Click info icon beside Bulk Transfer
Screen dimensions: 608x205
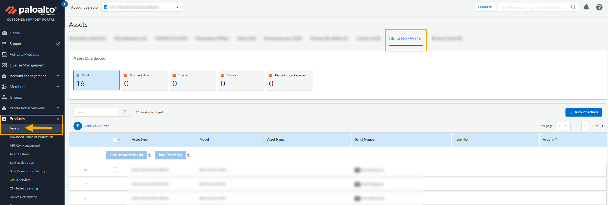189,155
